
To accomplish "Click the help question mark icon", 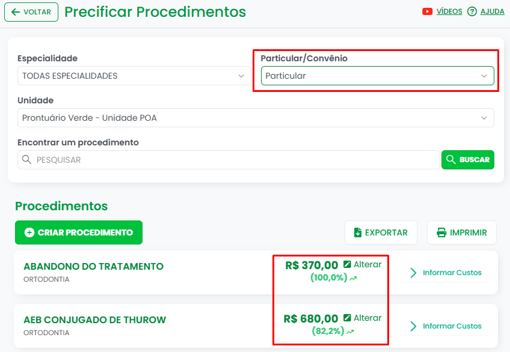I will click(x=472, y=11).
